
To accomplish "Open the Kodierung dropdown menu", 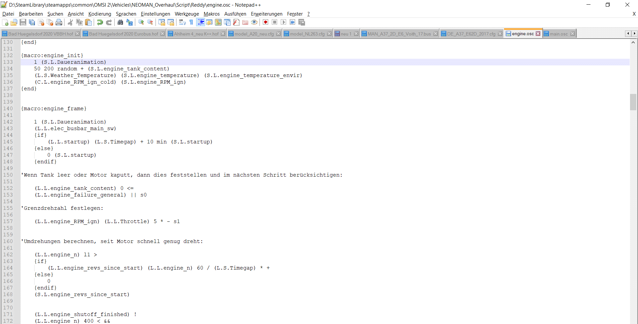I will pyautogui.click(x=100, y=14).
